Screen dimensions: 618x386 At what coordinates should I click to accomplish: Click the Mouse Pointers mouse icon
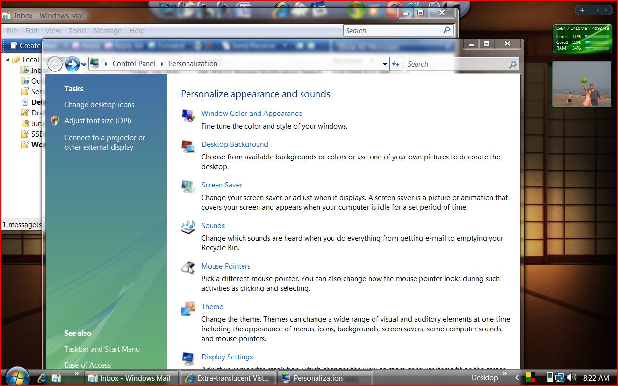(188, 268)
